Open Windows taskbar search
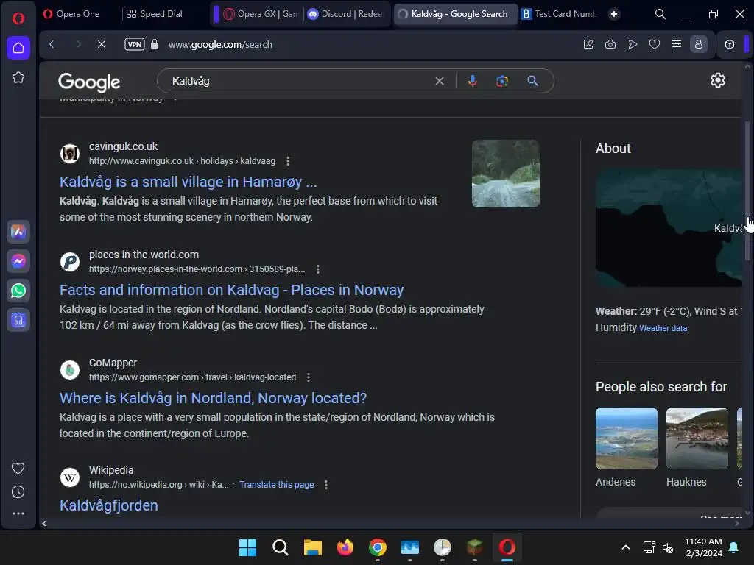The height and width of the screenshot is (565, 754). coord(280,547)
